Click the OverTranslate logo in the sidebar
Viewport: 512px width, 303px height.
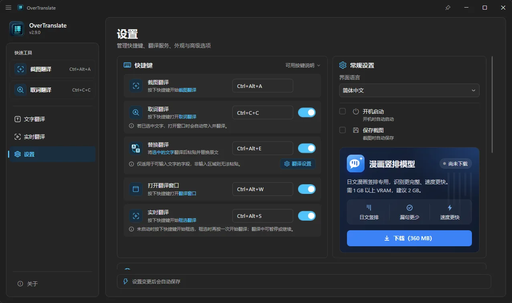click(17, 29)
